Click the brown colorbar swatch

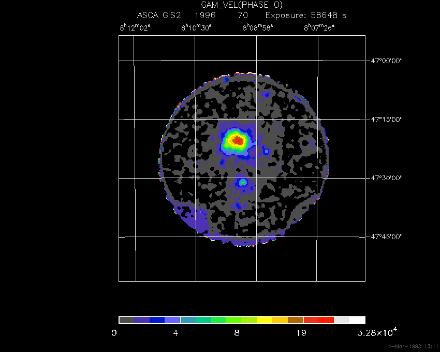[x=296, y=320]
